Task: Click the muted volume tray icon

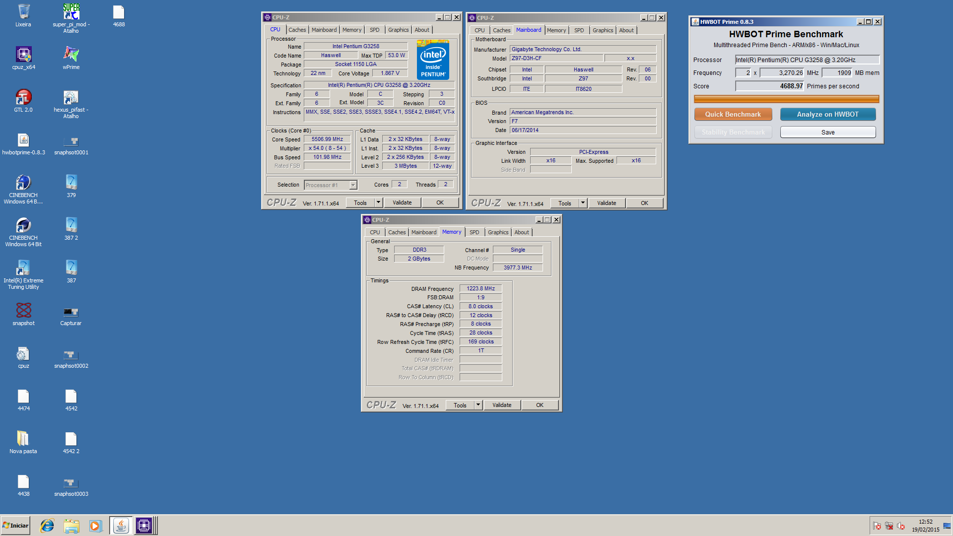Action: click(901, 526)
